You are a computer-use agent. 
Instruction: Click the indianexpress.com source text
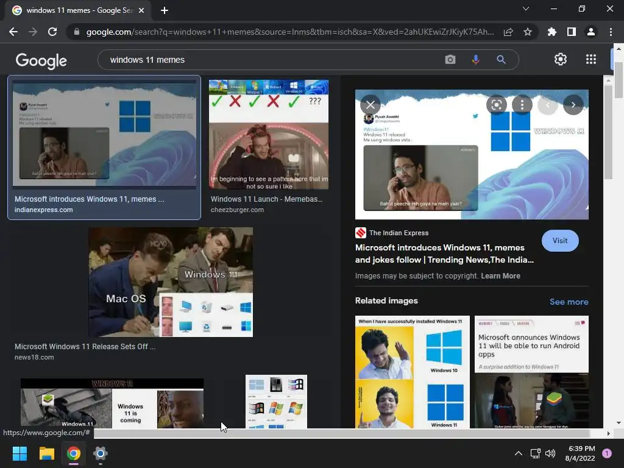44,210
